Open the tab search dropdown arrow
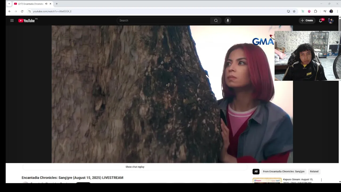 9,4
